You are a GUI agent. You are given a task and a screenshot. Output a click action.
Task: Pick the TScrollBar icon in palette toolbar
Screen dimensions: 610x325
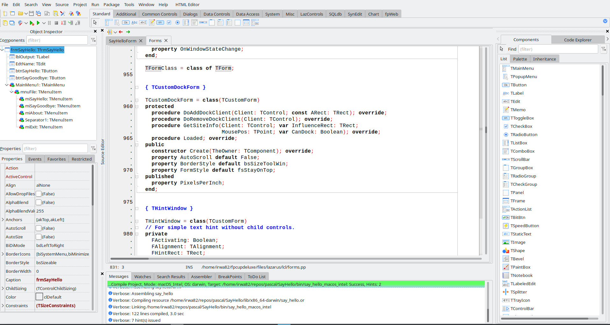(203, 22)
